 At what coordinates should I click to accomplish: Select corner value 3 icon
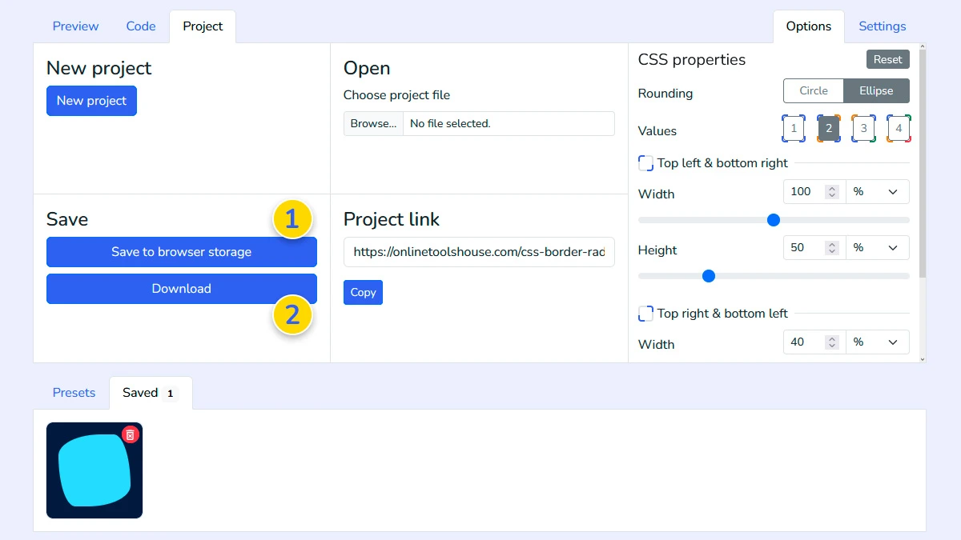863,128
